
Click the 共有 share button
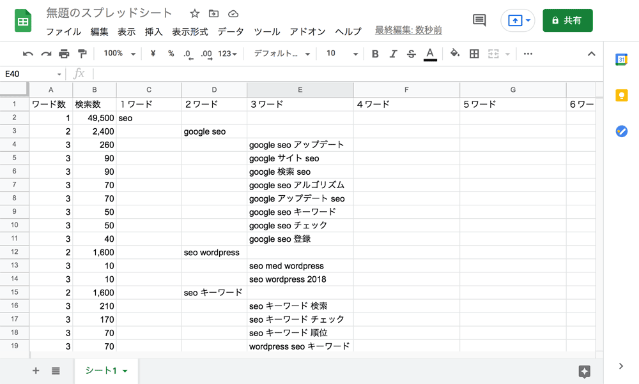[567, 20]
